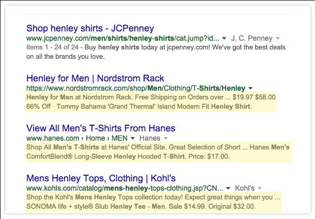Click the nordstromrack.com green URL text

[x=136, y=88]
